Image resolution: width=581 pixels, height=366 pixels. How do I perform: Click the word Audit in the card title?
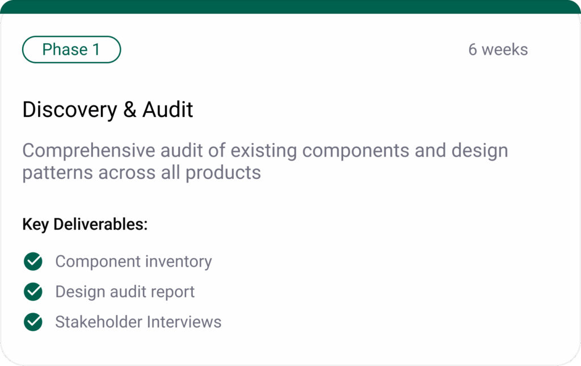[168, 110]
